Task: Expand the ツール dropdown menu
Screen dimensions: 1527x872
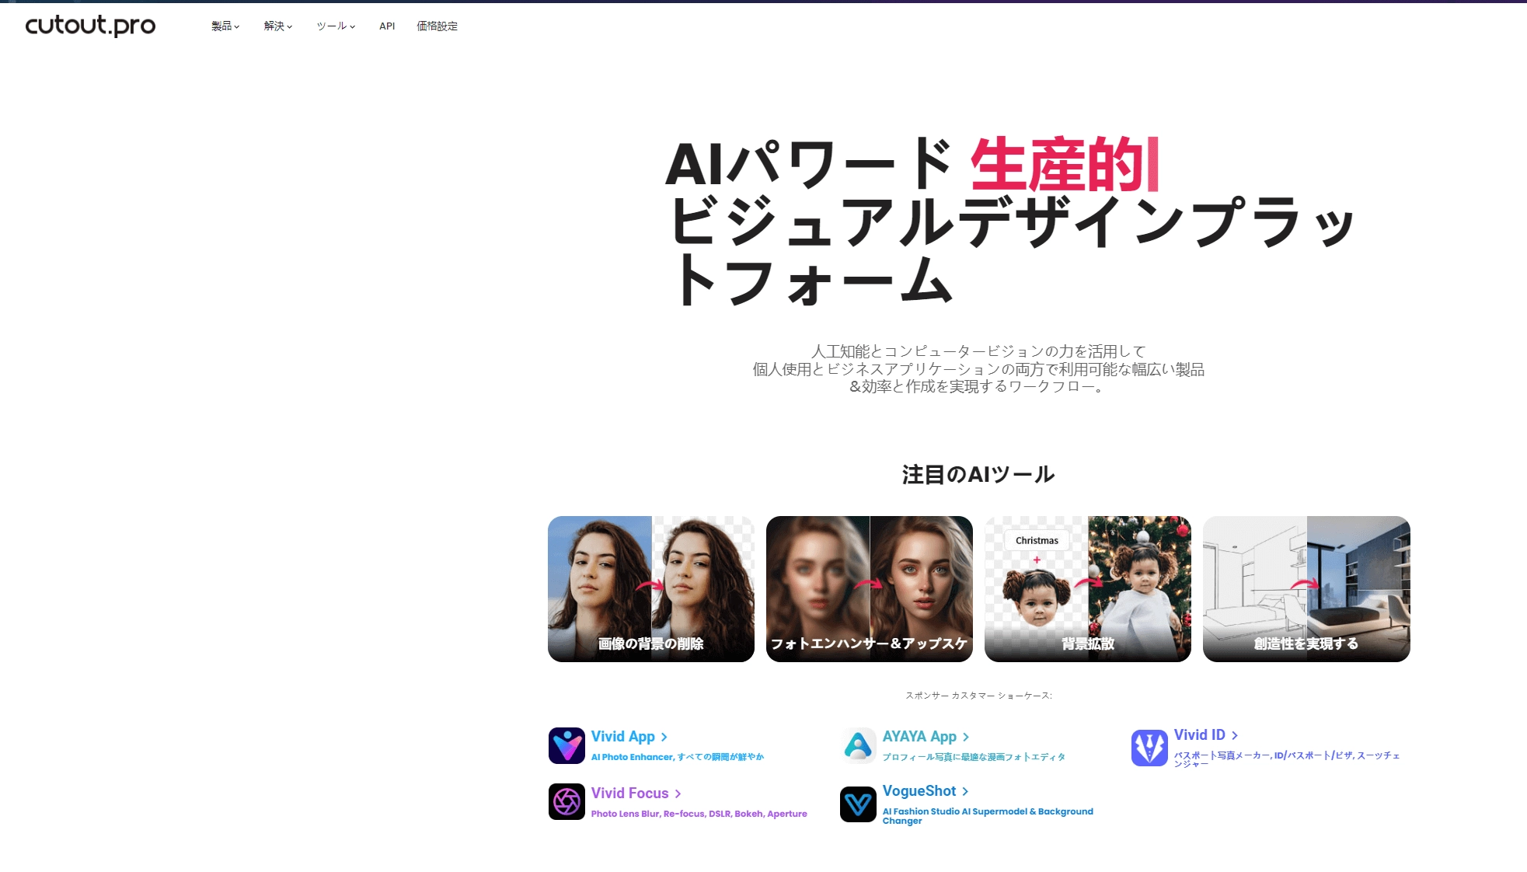Action: 336,26
